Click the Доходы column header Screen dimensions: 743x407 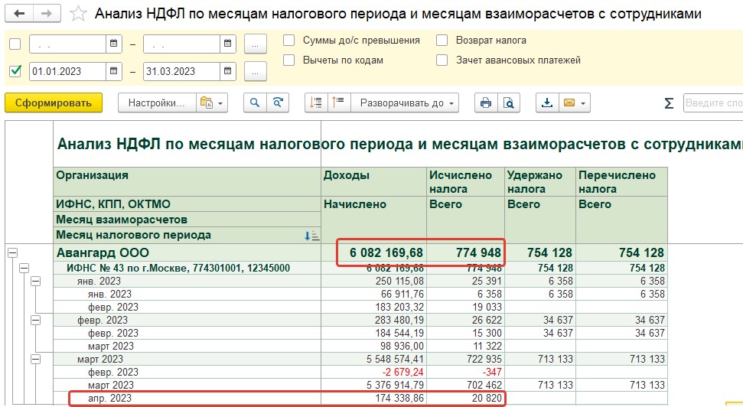[374, 182]
